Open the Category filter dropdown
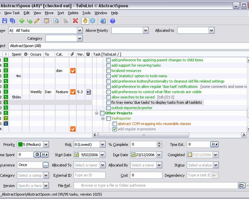The image size is (249, 199). click(79, 38)
